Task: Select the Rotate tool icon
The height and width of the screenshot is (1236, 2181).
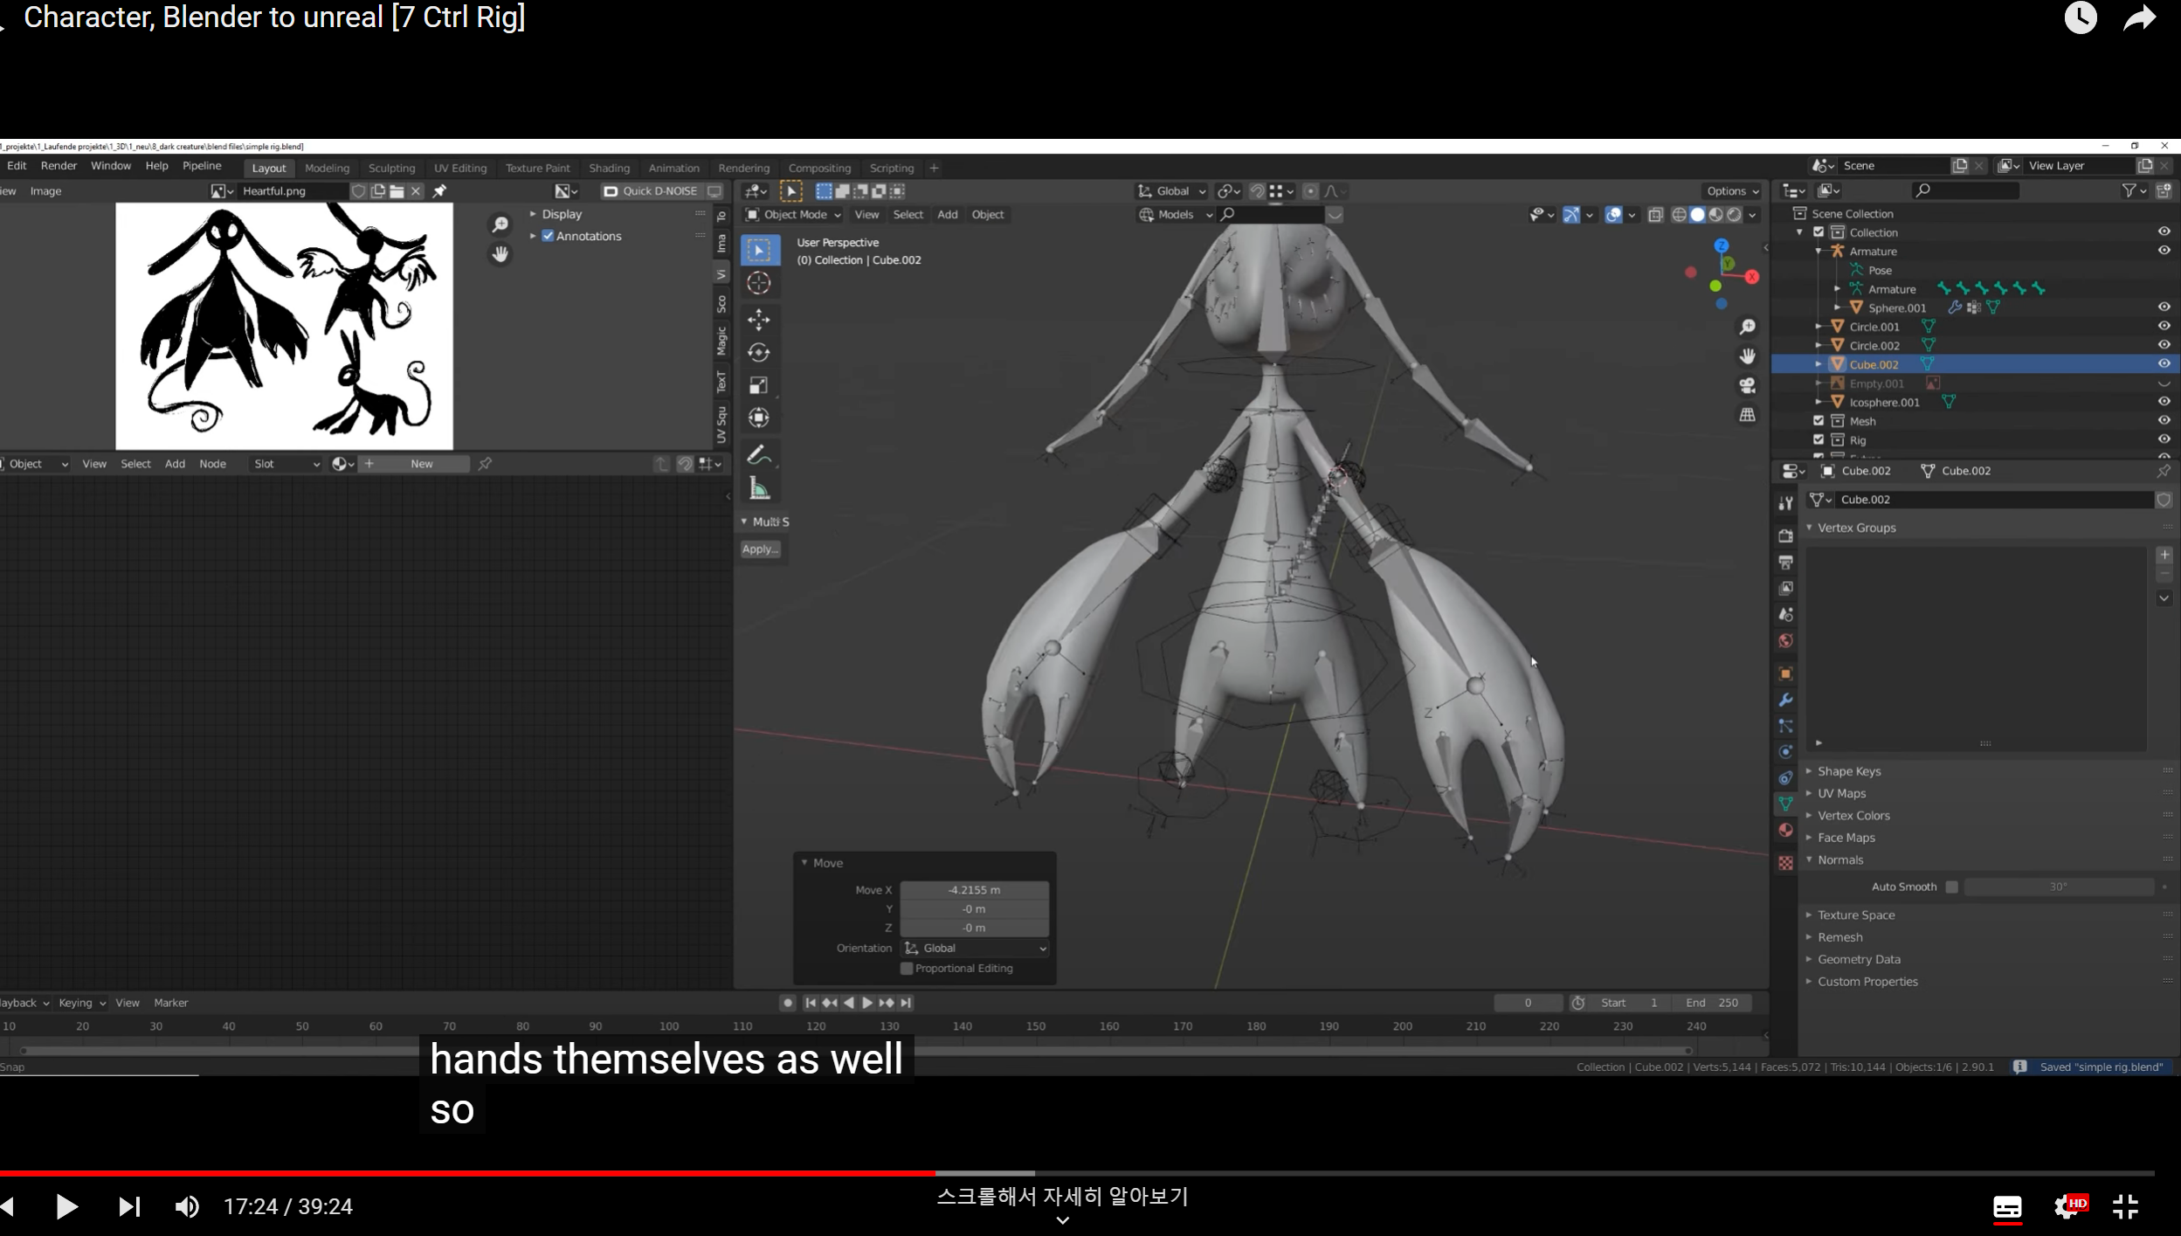Action: [x=758, y=353]
